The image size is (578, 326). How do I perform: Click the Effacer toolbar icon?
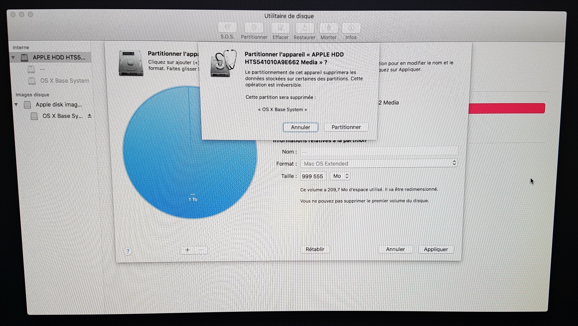coord(280,28)
